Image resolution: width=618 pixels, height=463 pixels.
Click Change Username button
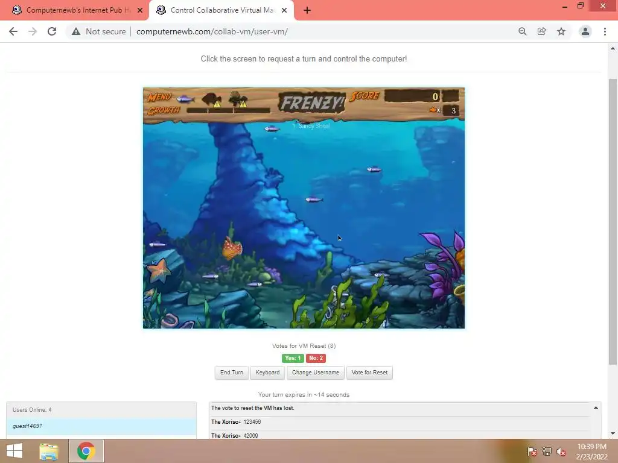(315, 373)
